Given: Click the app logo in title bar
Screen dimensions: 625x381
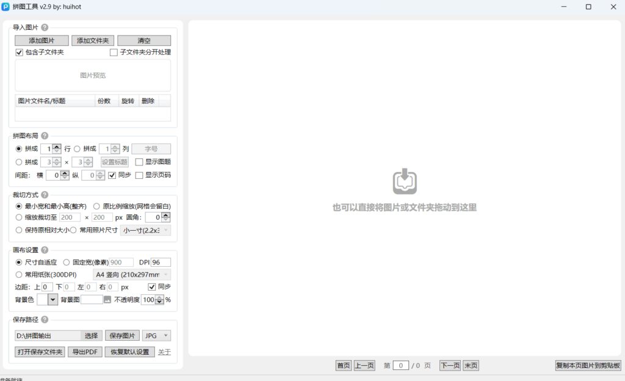Looking at the screenshot, I should tap(5, 7).
